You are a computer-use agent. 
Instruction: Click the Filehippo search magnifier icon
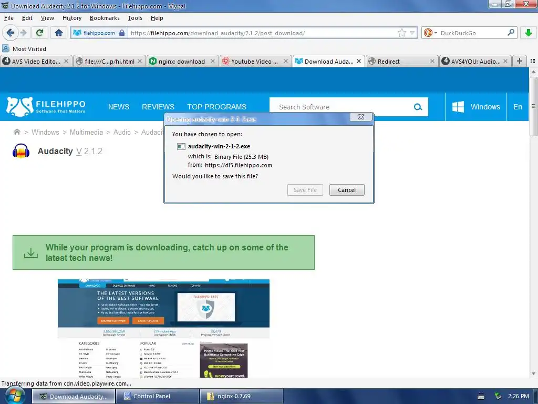pyautogui.click(x=418, y=107)
